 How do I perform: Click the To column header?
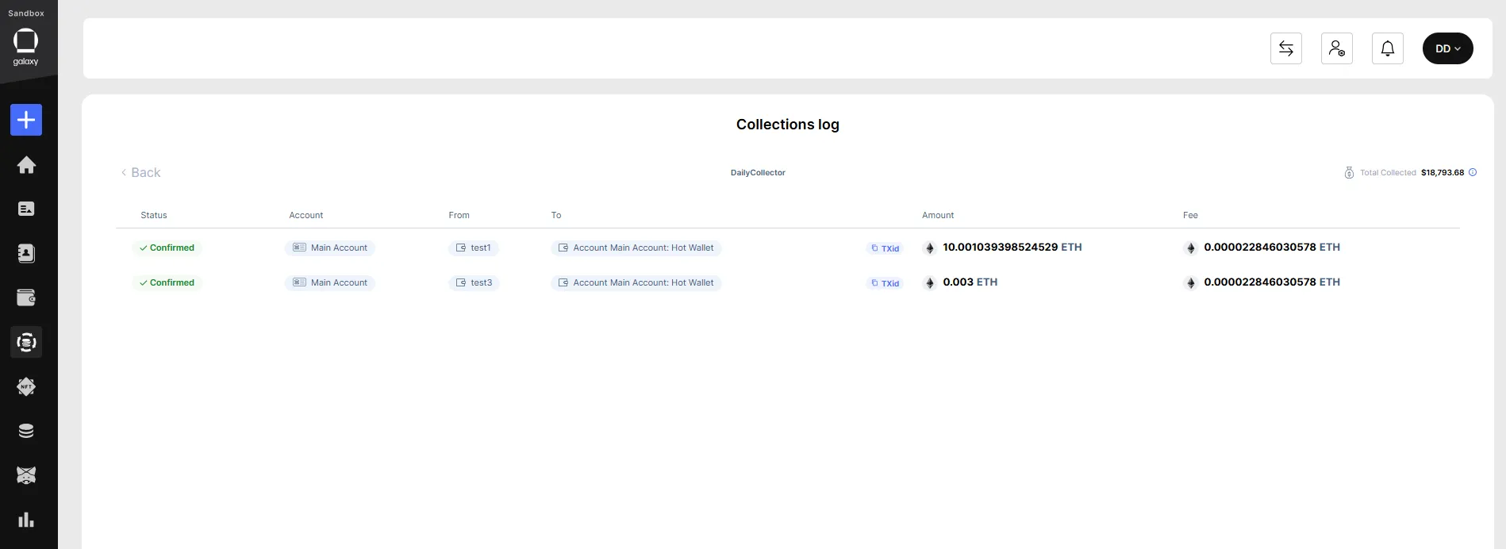556,215
